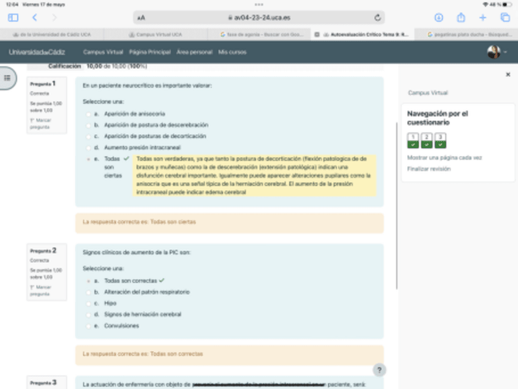Viewport: 518px width, 389px height.
Task: Switch to Universidad de Cádiz UCA tab
Action: 51,34
